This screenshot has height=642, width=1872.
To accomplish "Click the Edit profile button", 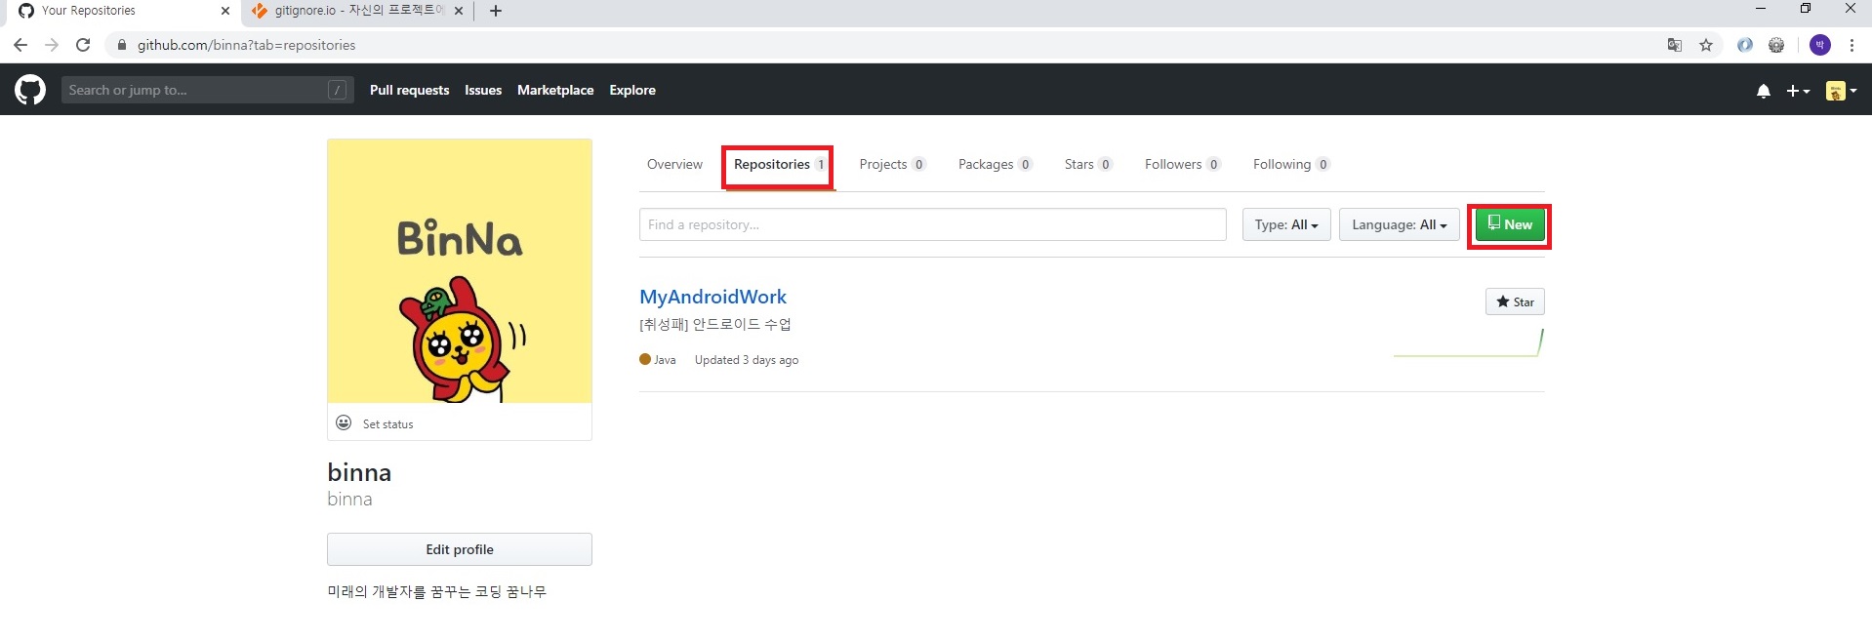I will tap(460, 549).
